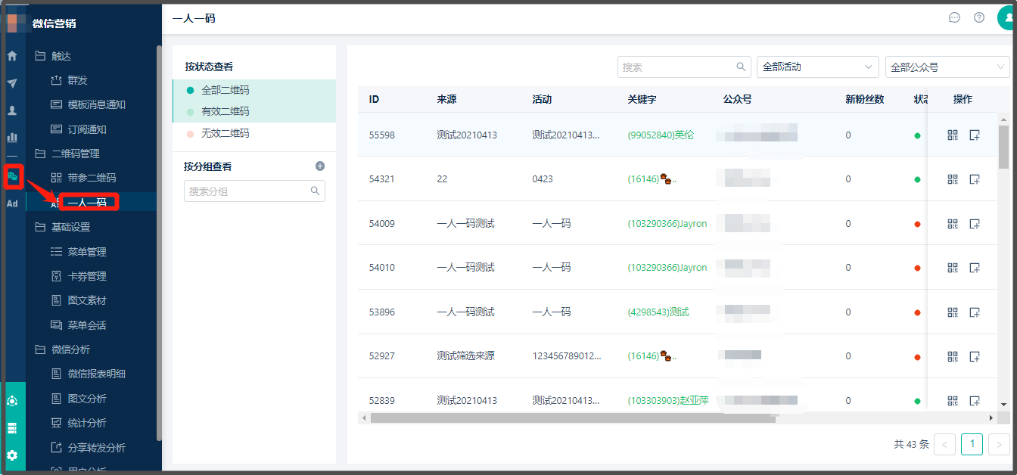This screenshot has height=475, width=1017.
Task: Click the table scrollbar right arrow
Action: click(991, 418)
